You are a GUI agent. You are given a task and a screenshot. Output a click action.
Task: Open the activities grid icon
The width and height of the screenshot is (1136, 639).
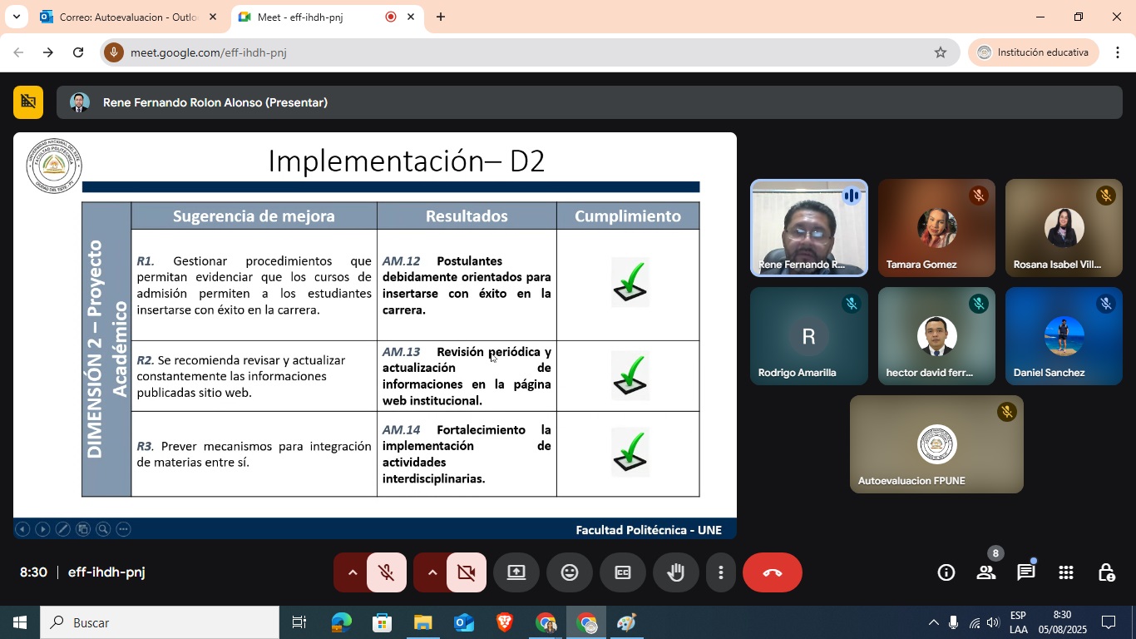[1066, 572]
